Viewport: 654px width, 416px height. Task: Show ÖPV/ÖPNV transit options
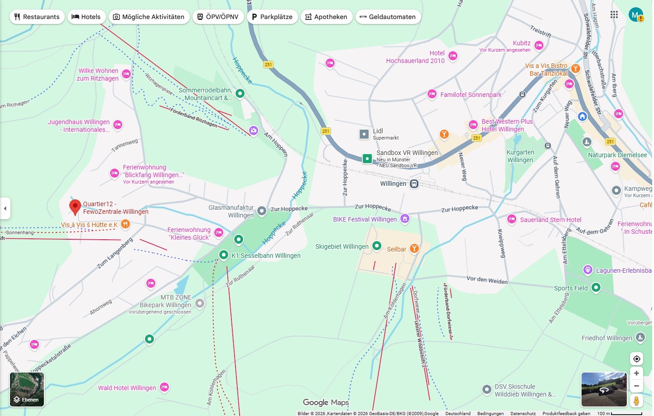218,17
